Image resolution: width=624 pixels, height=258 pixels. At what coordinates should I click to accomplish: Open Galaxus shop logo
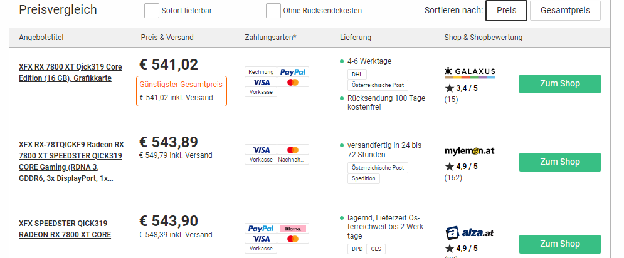tap(469, 72)
